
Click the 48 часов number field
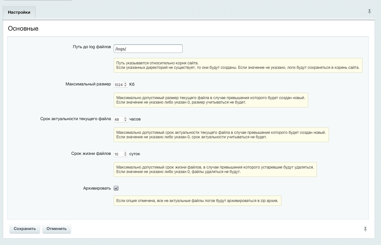(x=119, y=119)
